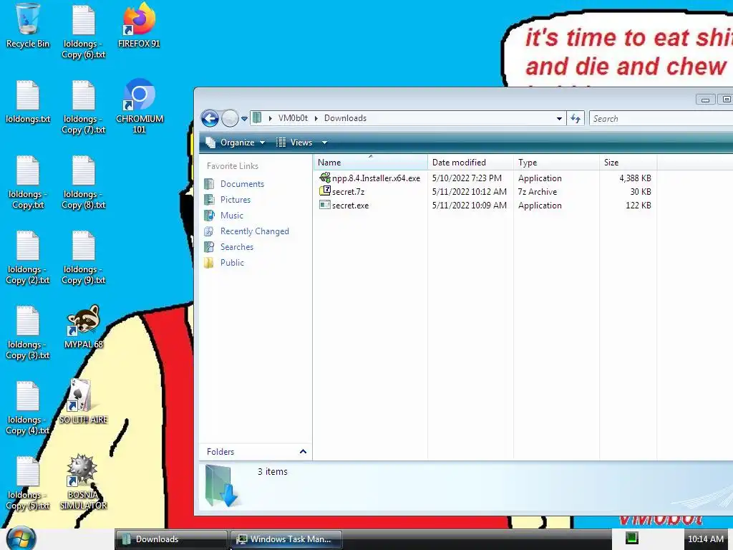Click the 122 KB size cell
This screenshot has width=733, height=550.
638,206
